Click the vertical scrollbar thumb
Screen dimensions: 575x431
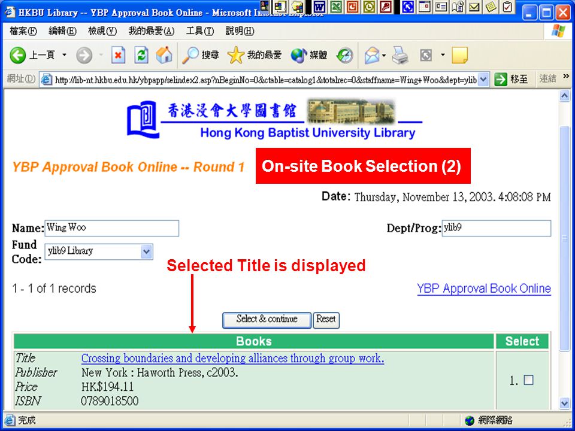tap(565, 238)
